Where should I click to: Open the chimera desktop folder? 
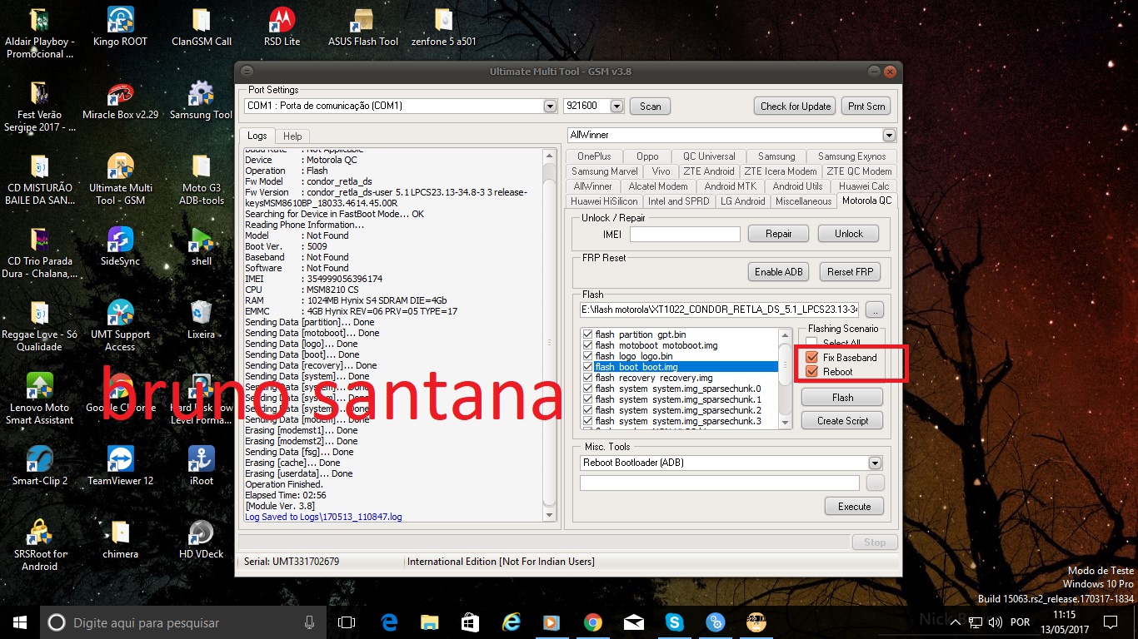(121, 540)
